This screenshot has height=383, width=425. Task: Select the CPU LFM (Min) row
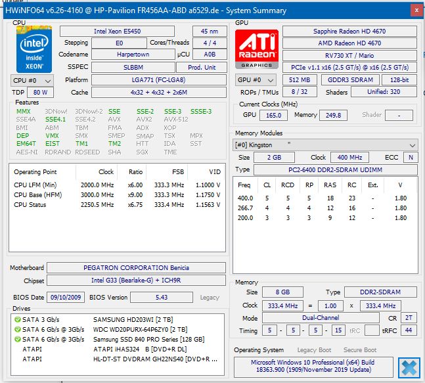[x=117, y=185]
